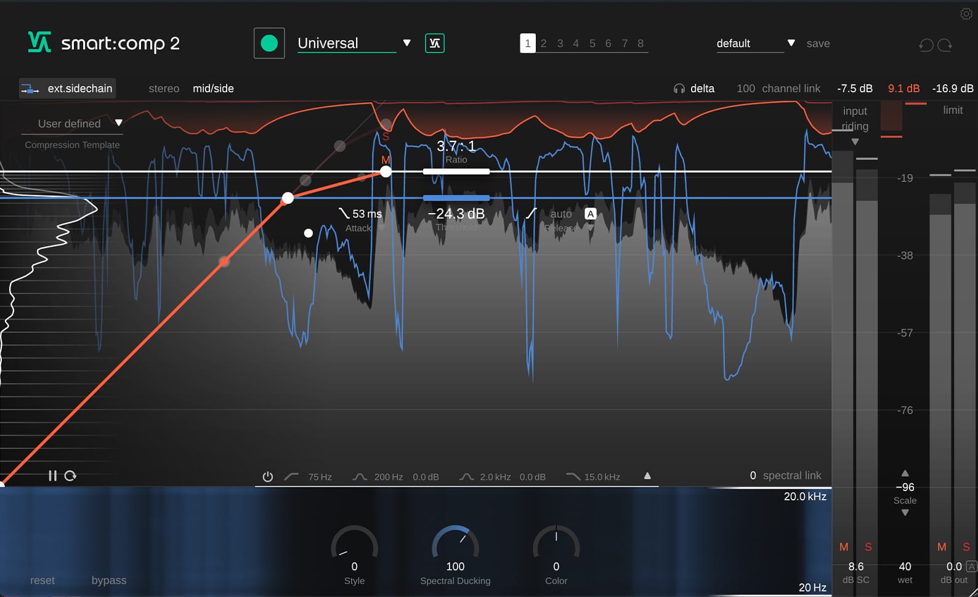978x597 pixels.
Task: Click the scale down arrow
Action: pos(905,513)
